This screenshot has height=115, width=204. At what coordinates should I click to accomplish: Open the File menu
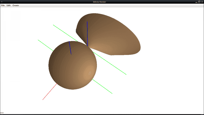click(3, 5)
